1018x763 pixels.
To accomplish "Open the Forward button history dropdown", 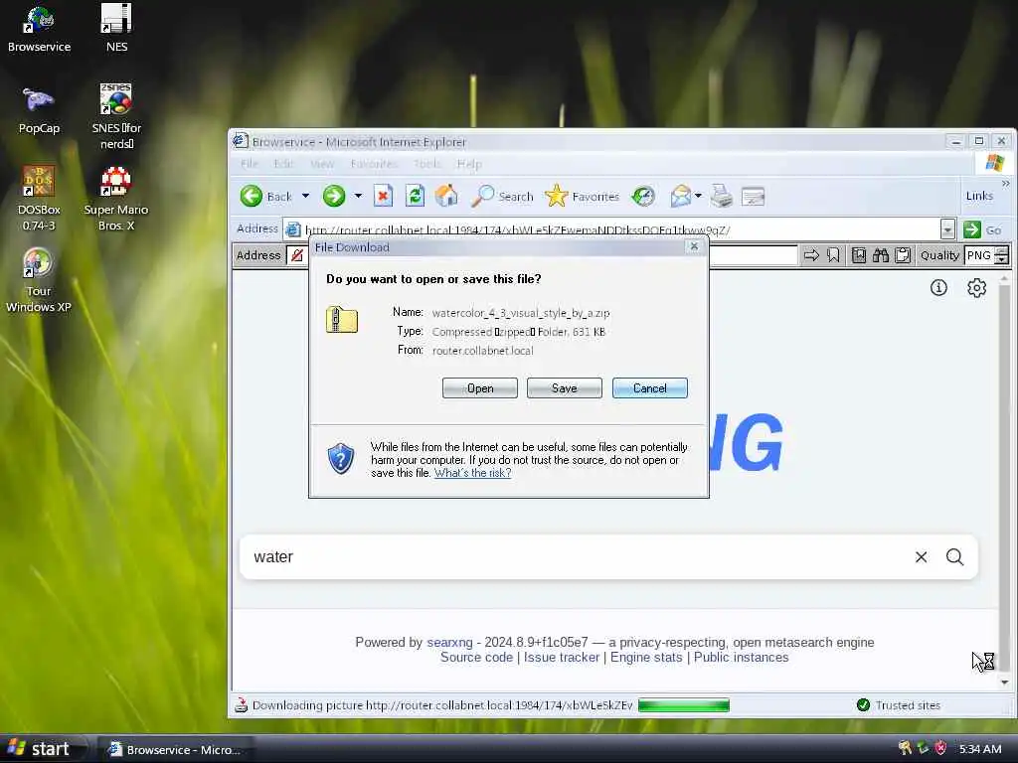I will [358, 196].
